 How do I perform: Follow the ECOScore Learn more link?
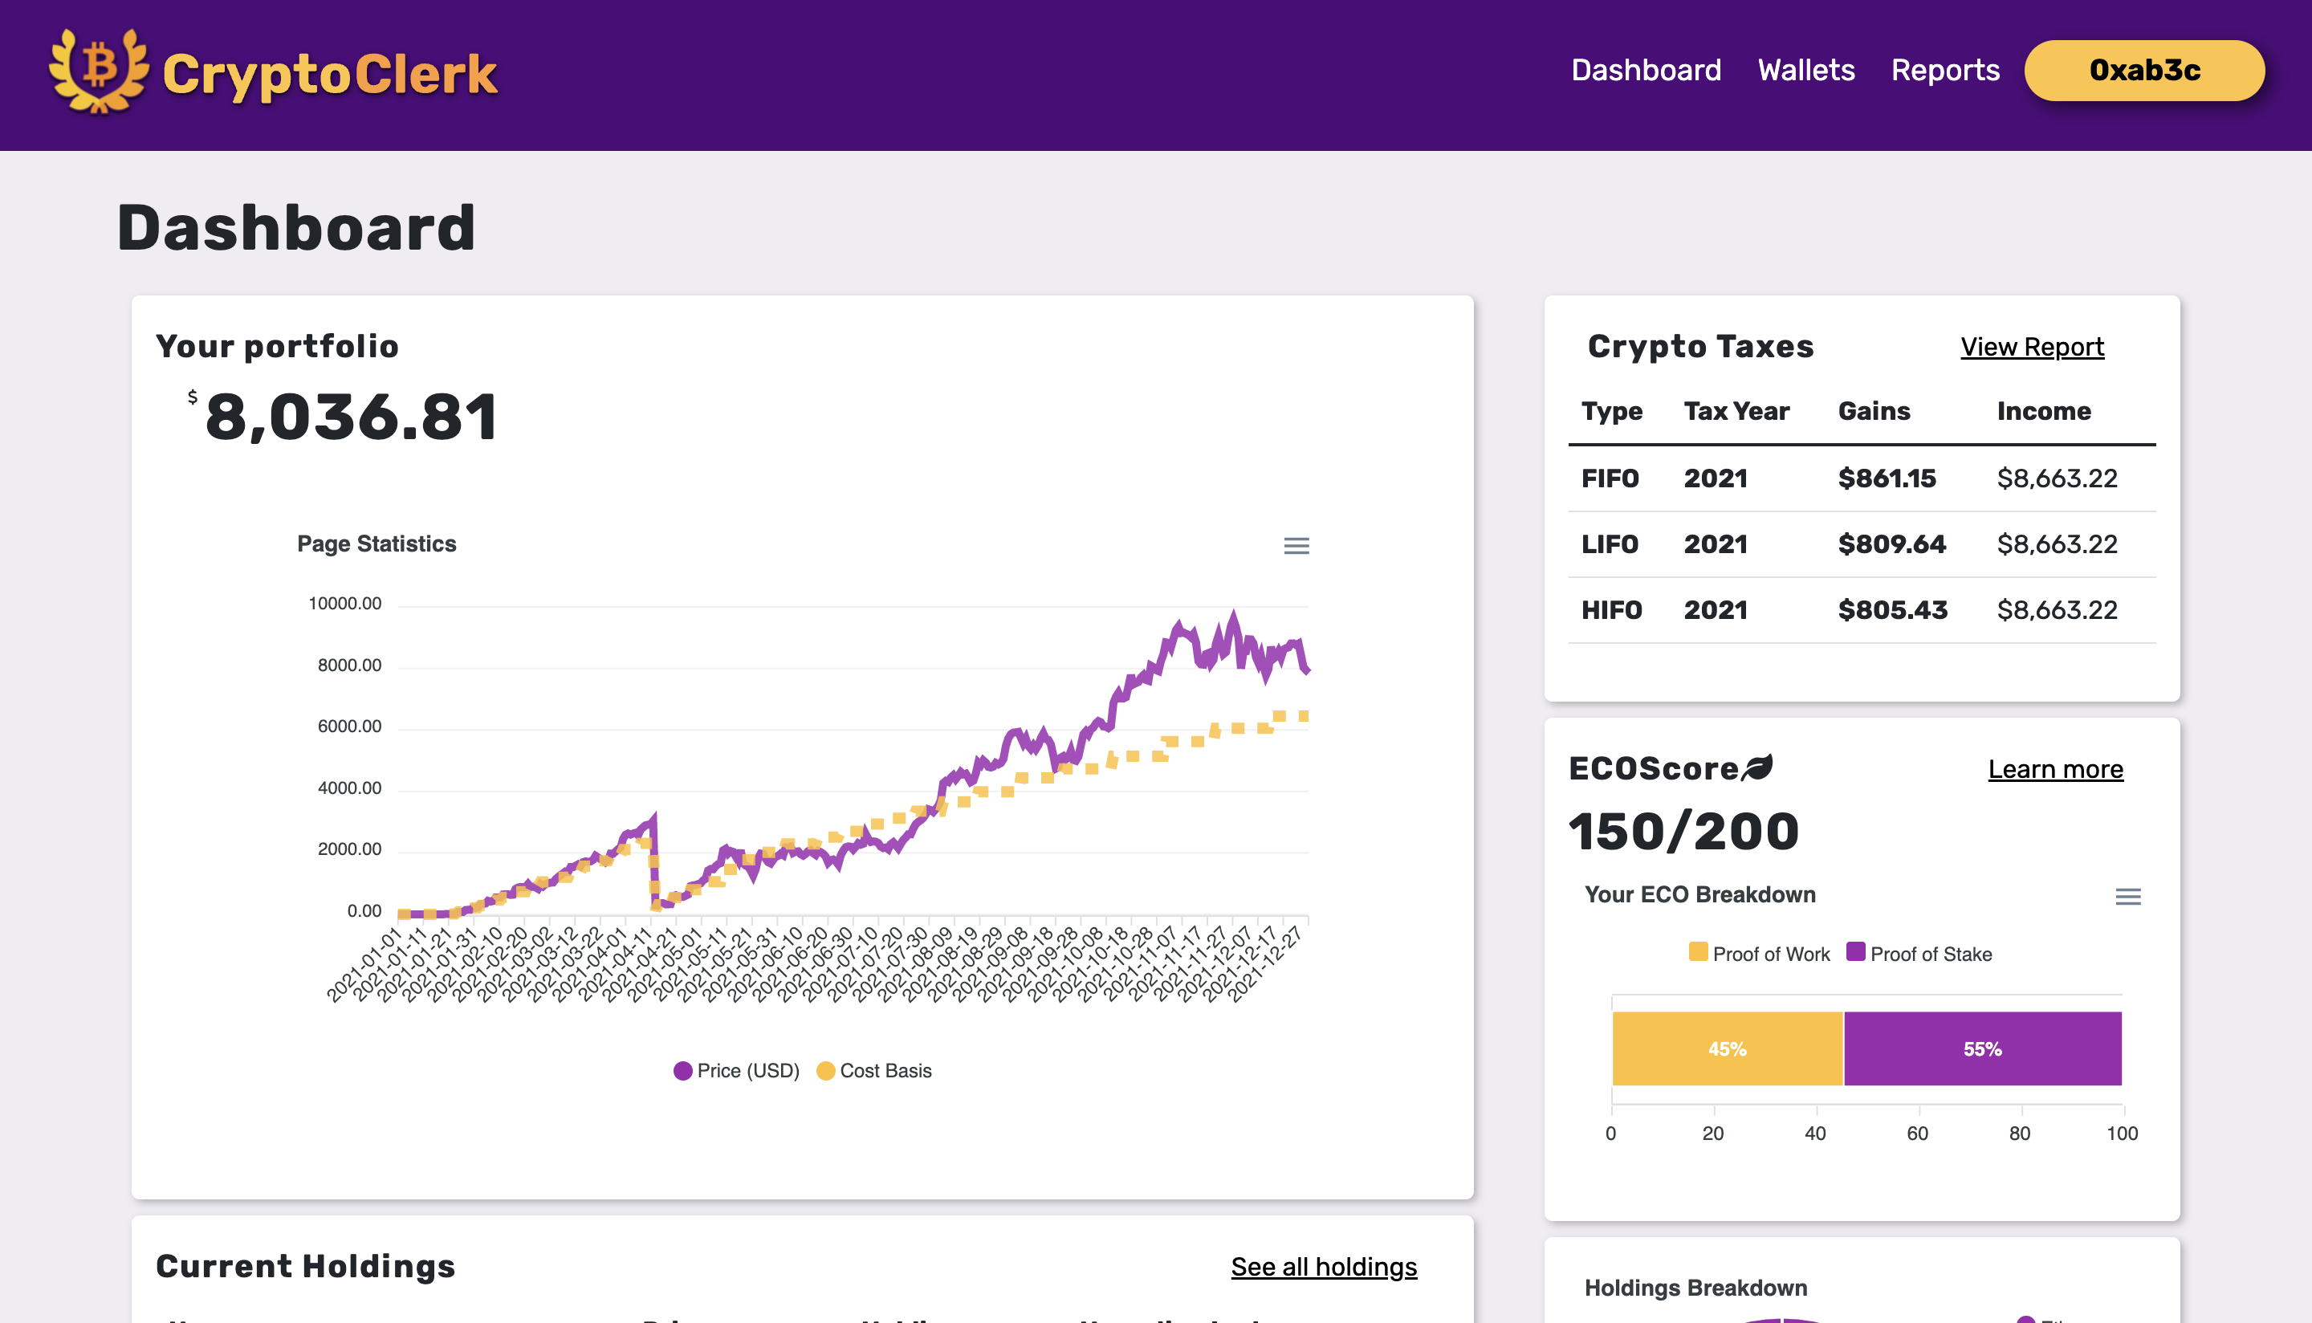click(2055, 769)
